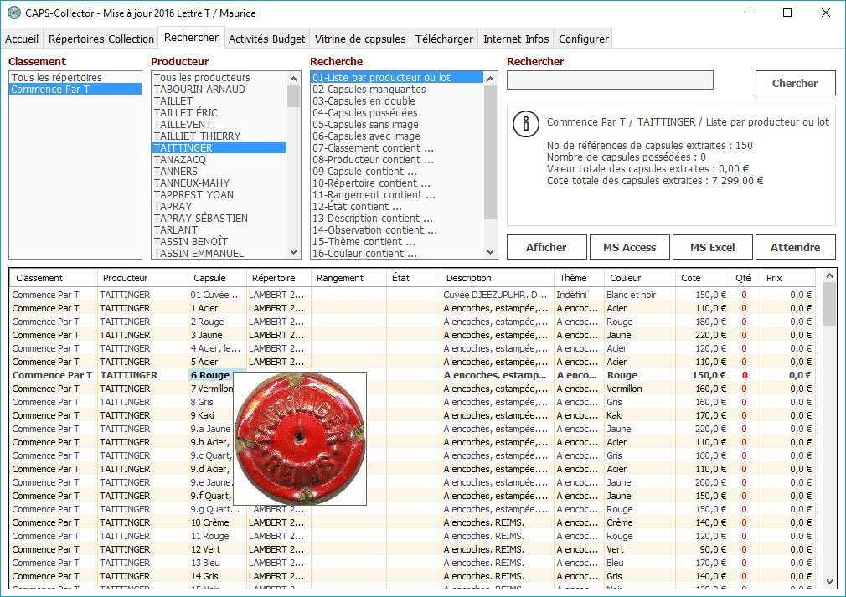Sort by the Qté column header

pos(744,278)
